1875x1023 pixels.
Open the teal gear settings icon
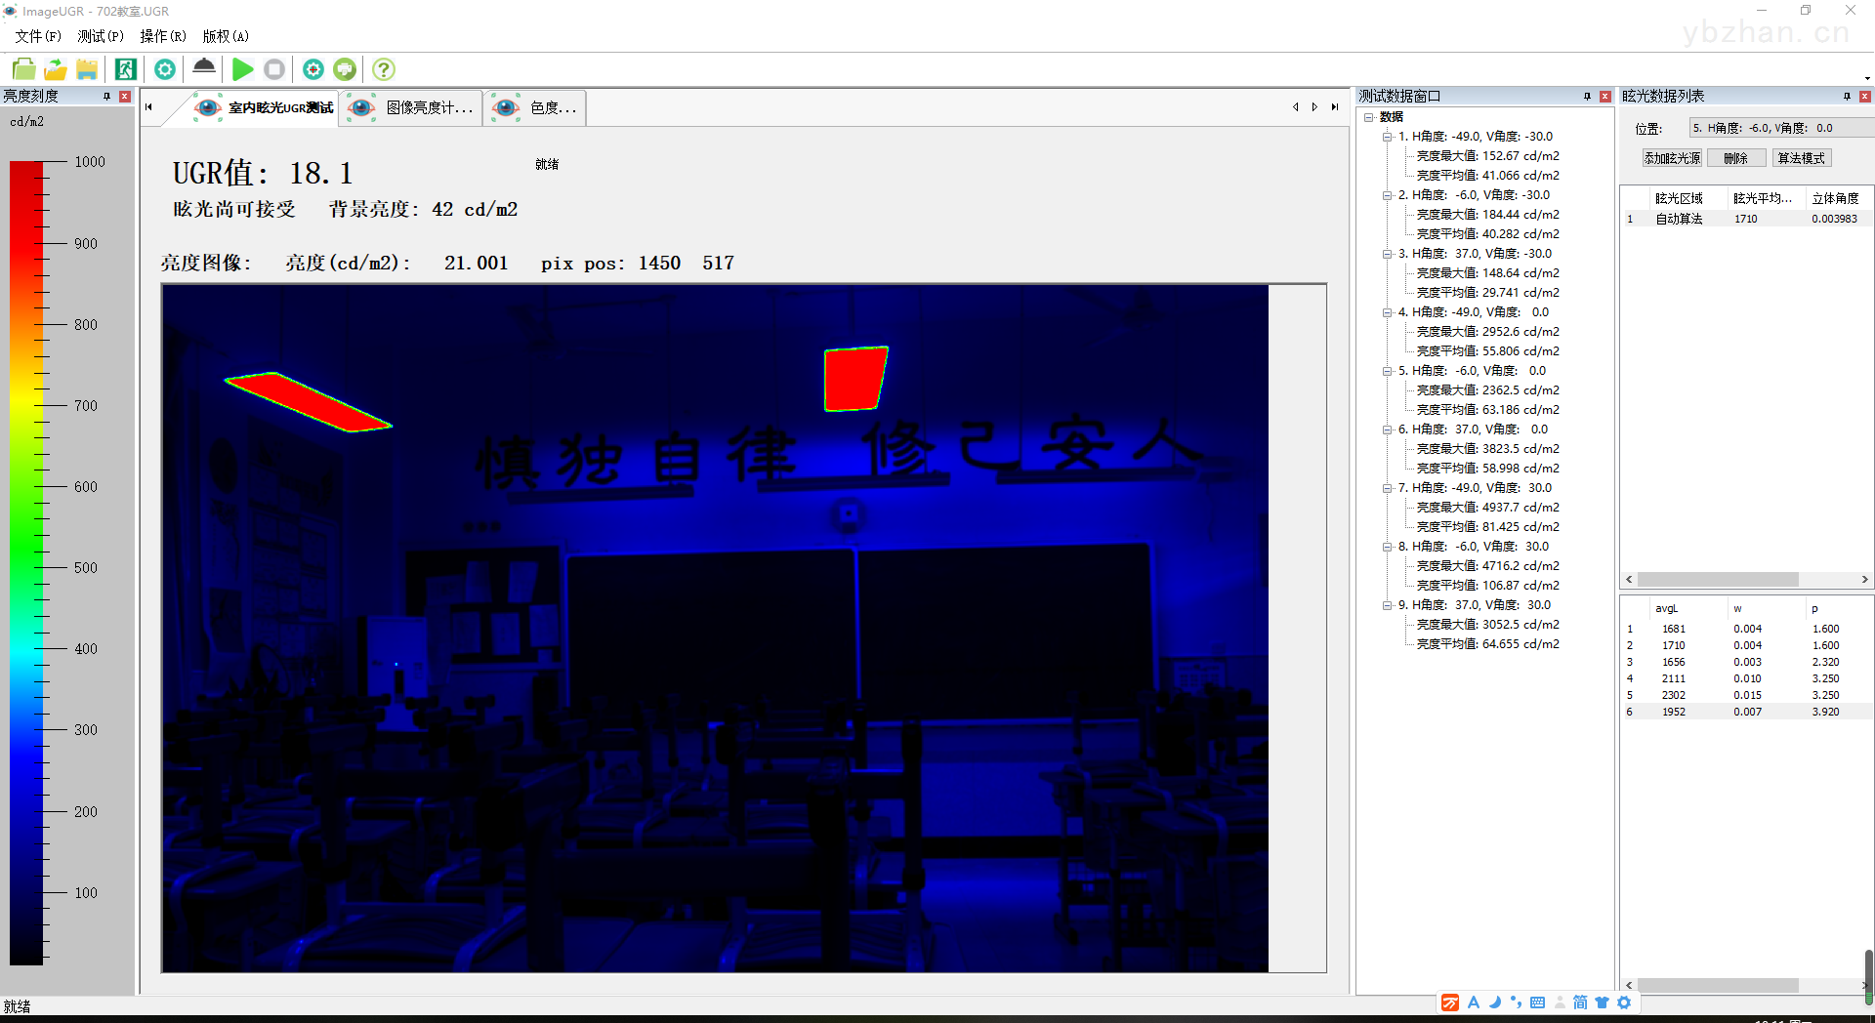tap(165, 69)
